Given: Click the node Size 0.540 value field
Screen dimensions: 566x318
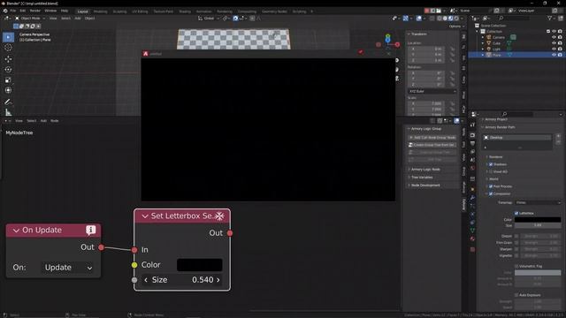Looking at the screenshot, I should pyautogui.click(x=182, y=280).
